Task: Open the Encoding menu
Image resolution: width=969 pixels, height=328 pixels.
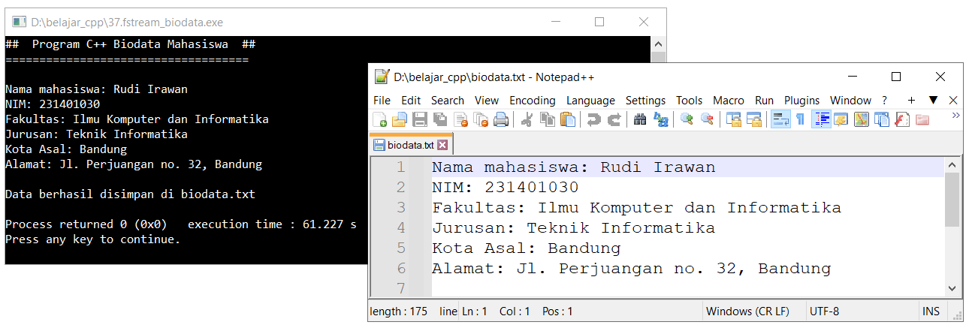Action: coord(533,101)
